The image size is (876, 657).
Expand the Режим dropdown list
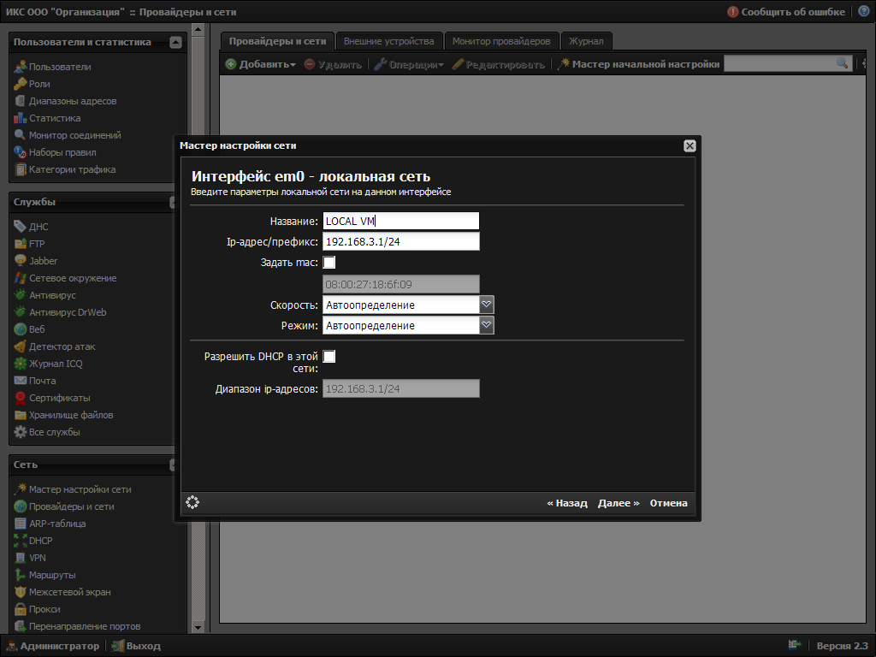point(487,325)
